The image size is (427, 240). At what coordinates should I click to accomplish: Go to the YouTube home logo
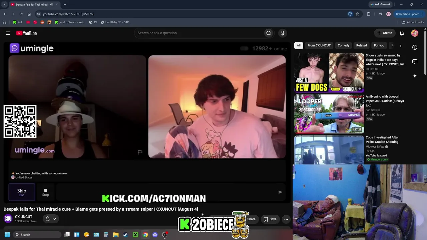coord(26,33)
